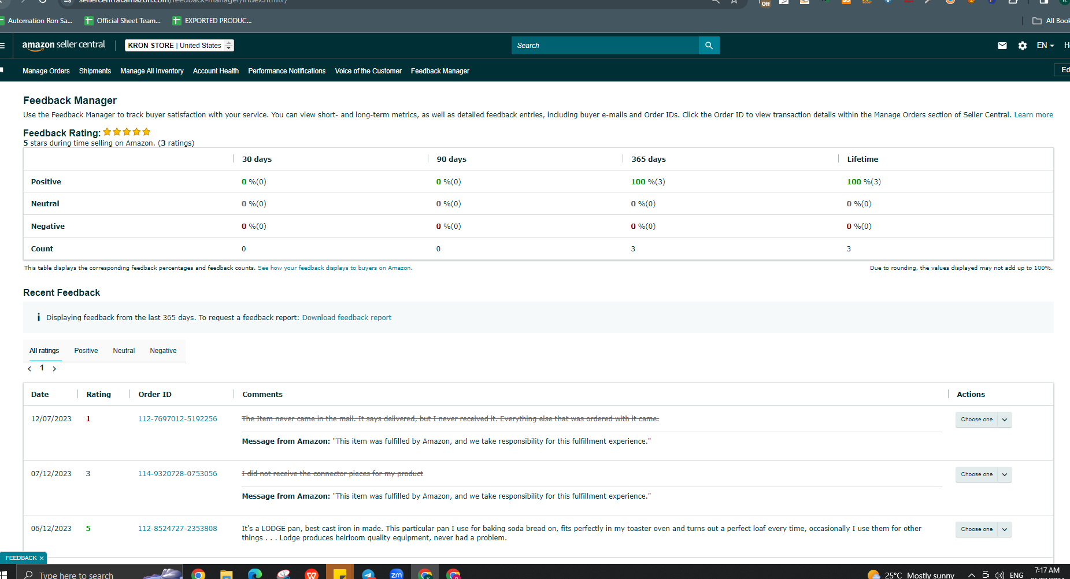Open Choose one dropdown for 12/07/2023 feedback
The width and height of the screenshot is (1070, 579).
(x=983, y=420)
